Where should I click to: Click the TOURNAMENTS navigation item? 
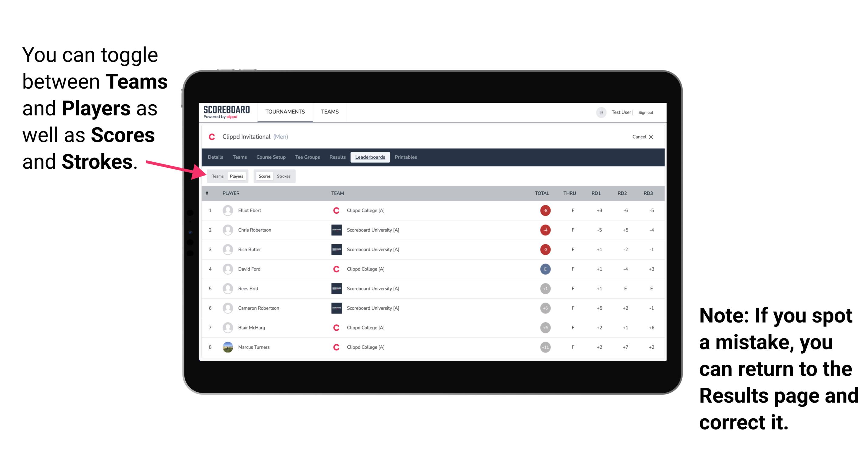coord(284,112)
